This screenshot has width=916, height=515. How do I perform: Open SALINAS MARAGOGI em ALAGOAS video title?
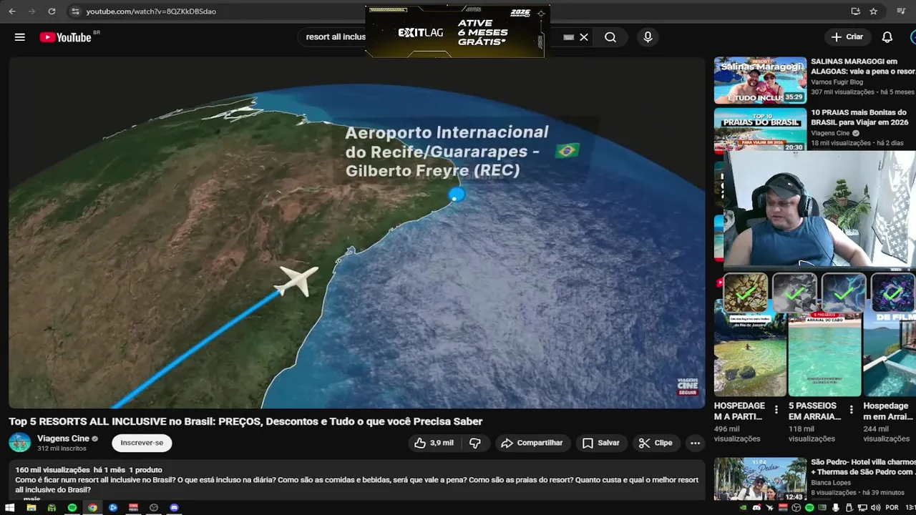862,67
